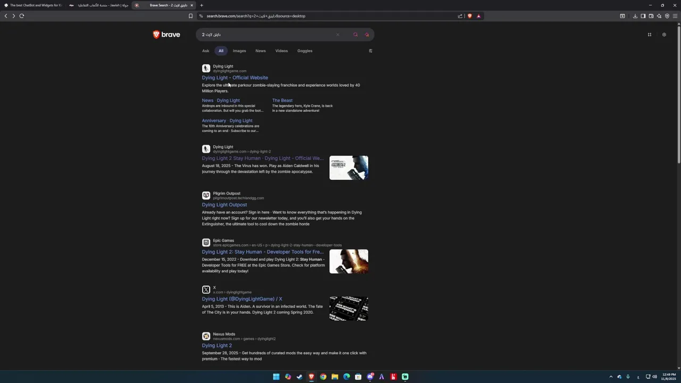681x383 pixels.
Task: Toggle the browser sidebar panel icon
Action: (x=643, y=16)
